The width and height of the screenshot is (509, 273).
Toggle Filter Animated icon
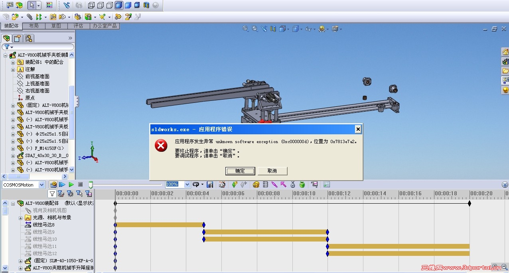point(61,194)
